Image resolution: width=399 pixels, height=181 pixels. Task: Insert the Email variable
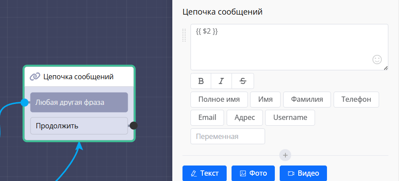(x=207, y=118)
